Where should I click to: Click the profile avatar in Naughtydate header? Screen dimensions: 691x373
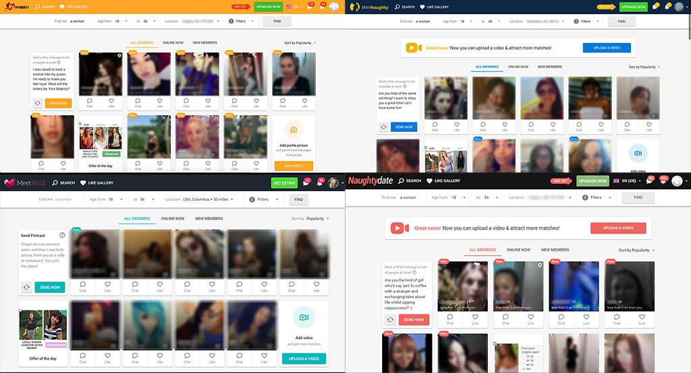678,181
